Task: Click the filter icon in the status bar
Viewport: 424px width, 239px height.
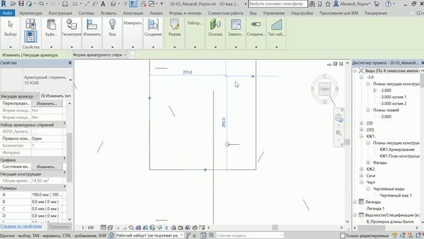Action: [x=395, y=236]
